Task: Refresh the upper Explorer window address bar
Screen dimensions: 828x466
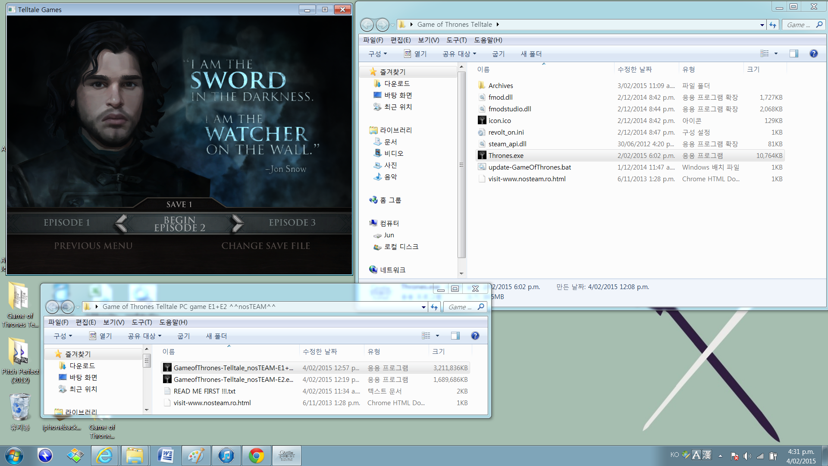Action: (773, 25)
